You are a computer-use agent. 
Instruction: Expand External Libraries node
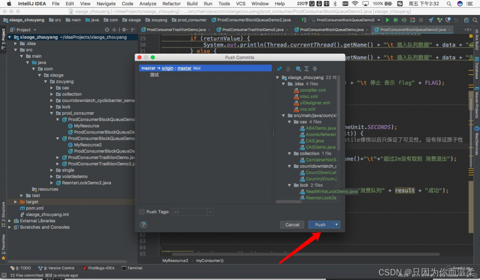[10, 221]
